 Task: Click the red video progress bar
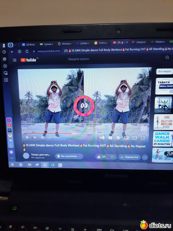tap(48, 133)
